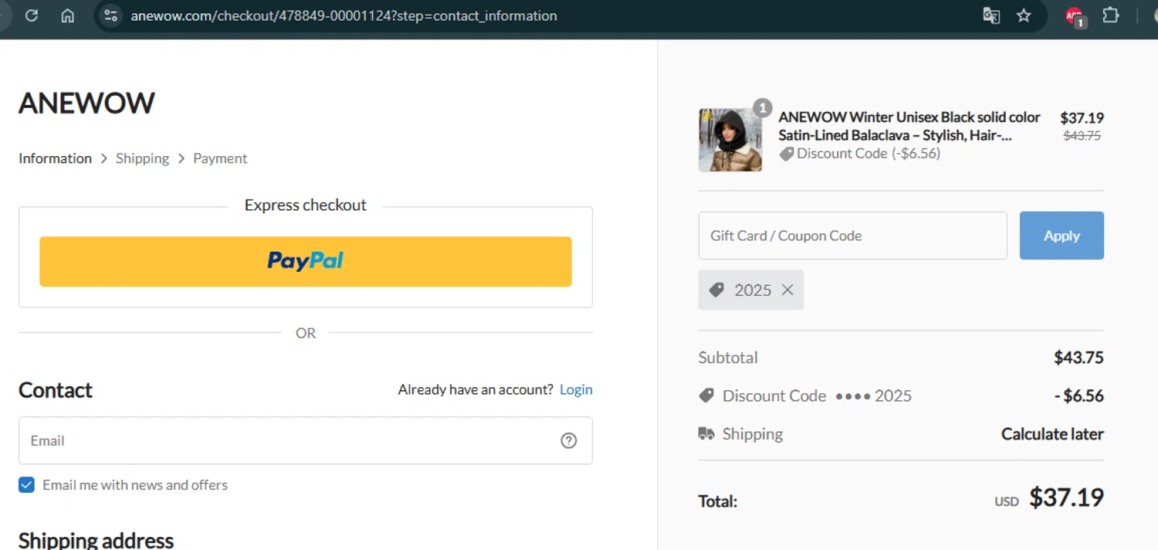Click the product title ANEWOW Winter Unisex
The height and width of the screenshot is (550, 1158).
[909, 126]
